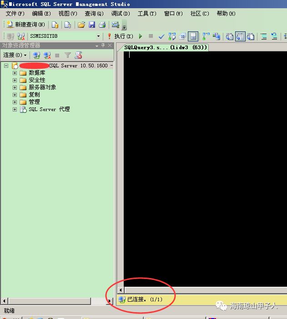The width and height of the screenshot is (287, 319).
Task: Expand the 复制 folder
Action: (15, 95)
